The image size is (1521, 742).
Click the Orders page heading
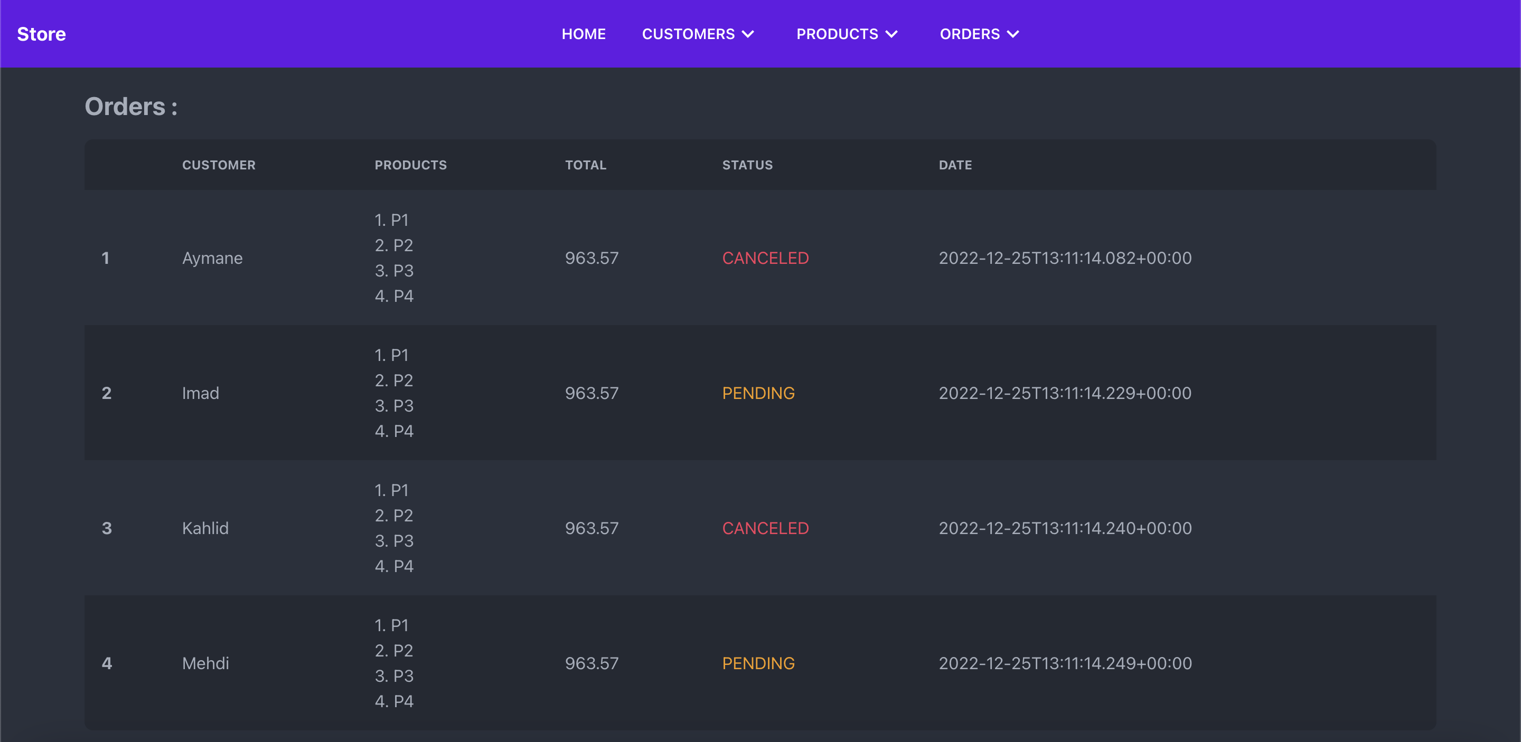130,107
